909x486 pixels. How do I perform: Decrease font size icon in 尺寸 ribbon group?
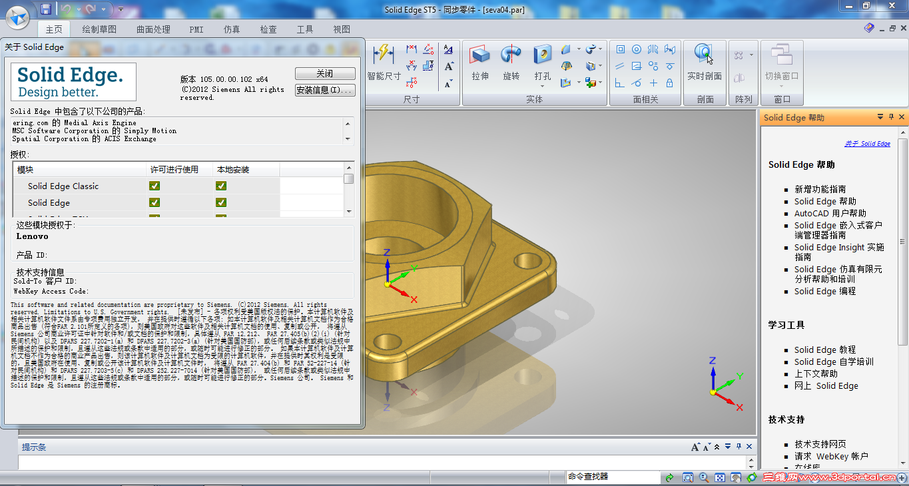[448, 83]
